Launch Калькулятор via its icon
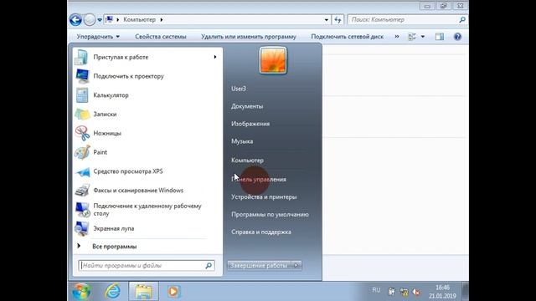The image size is (536, 301). point(82,95)
